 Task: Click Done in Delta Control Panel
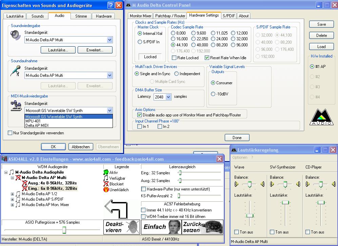(x=237, y=137)
